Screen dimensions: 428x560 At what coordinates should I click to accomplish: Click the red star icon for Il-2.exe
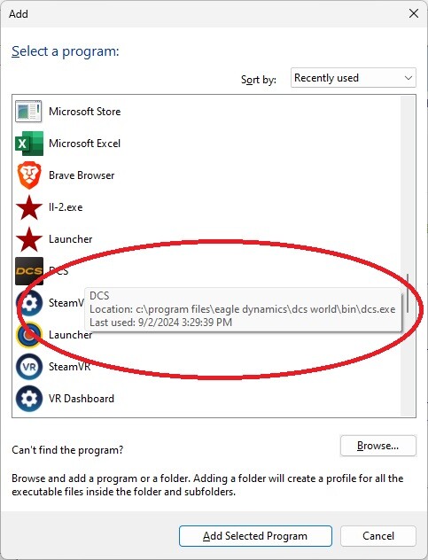[x=29, y=207]
